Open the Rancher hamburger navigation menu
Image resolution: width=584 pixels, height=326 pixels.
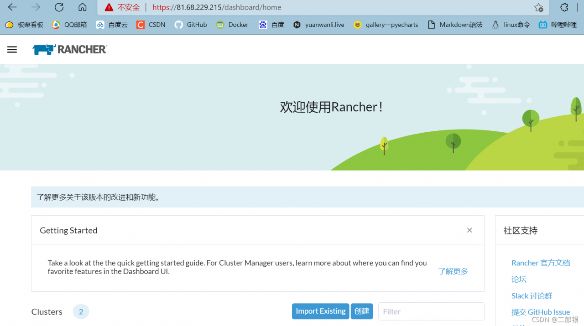(x=12, y=50)
